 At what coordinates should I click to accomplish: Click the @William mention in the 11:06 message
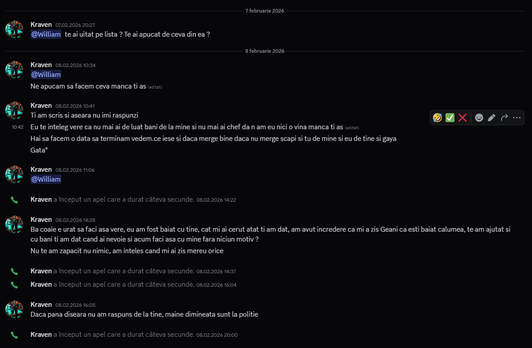click(46, 179)
